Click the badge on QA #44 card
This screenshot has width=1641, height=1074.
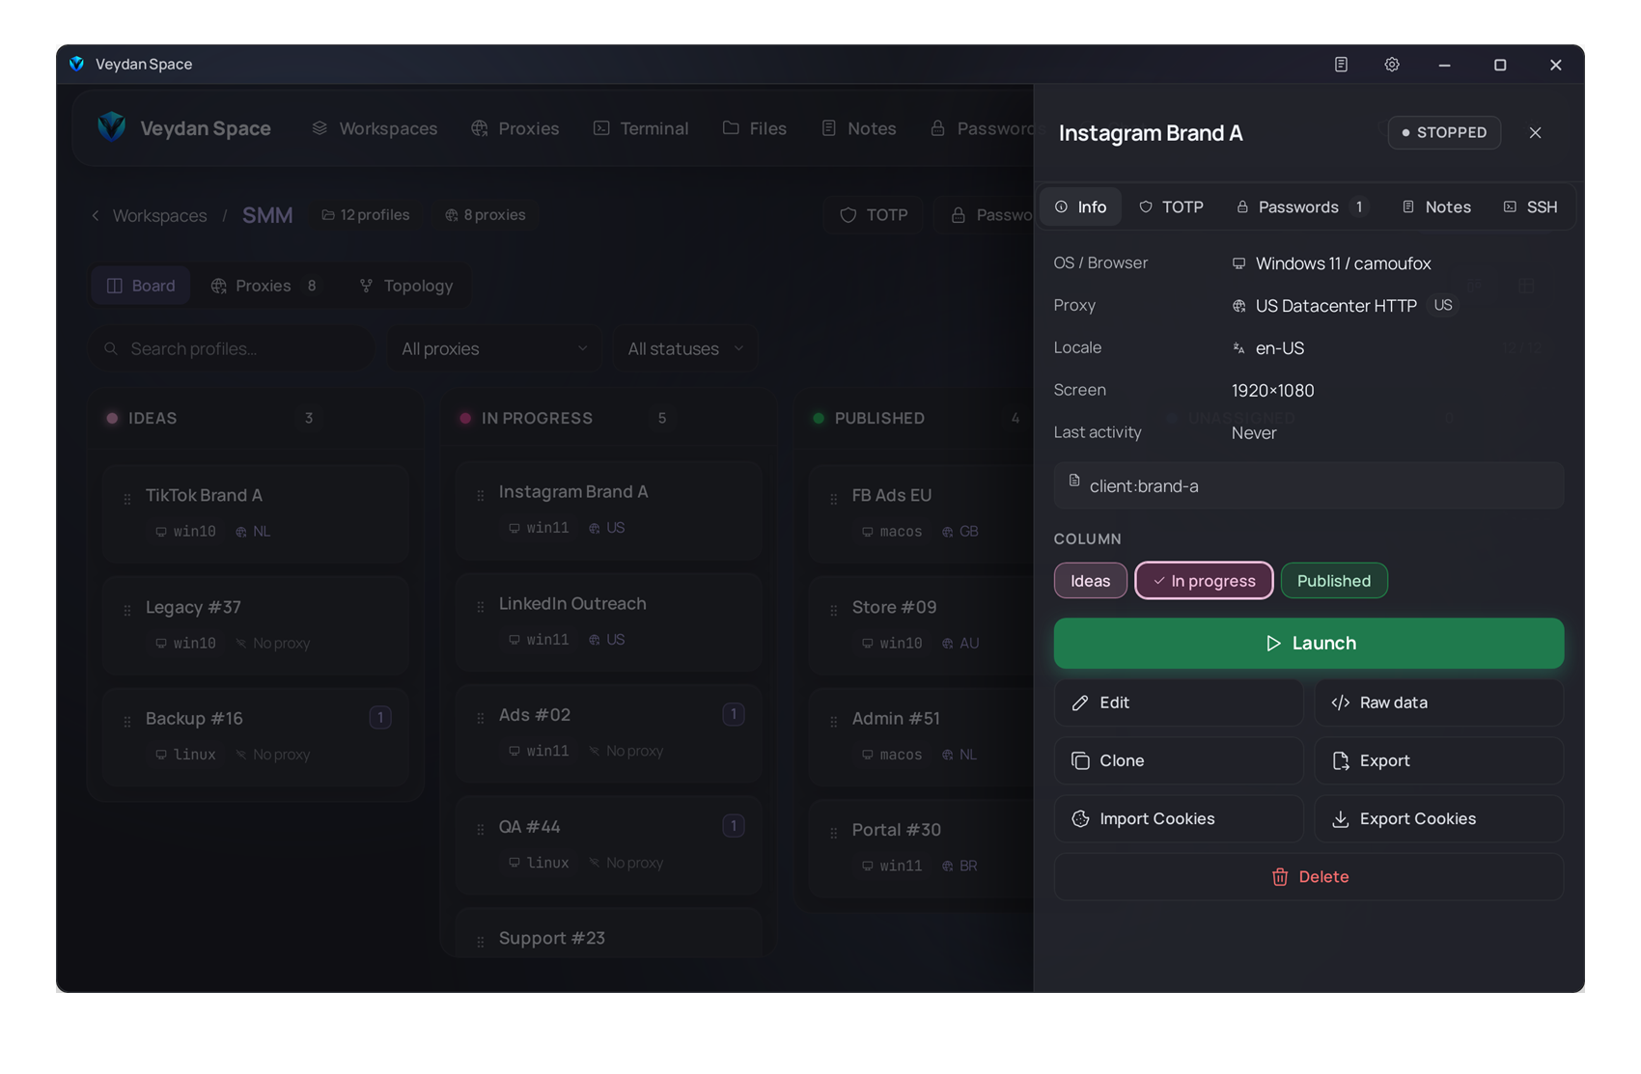(734, 826)
